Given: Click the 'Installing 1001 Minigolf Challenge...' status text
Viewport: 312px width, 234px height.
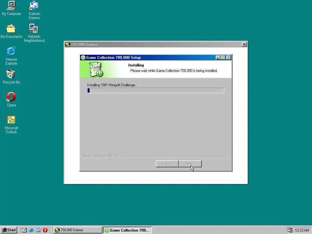Looking at the screenshot, I should (112, 85).
